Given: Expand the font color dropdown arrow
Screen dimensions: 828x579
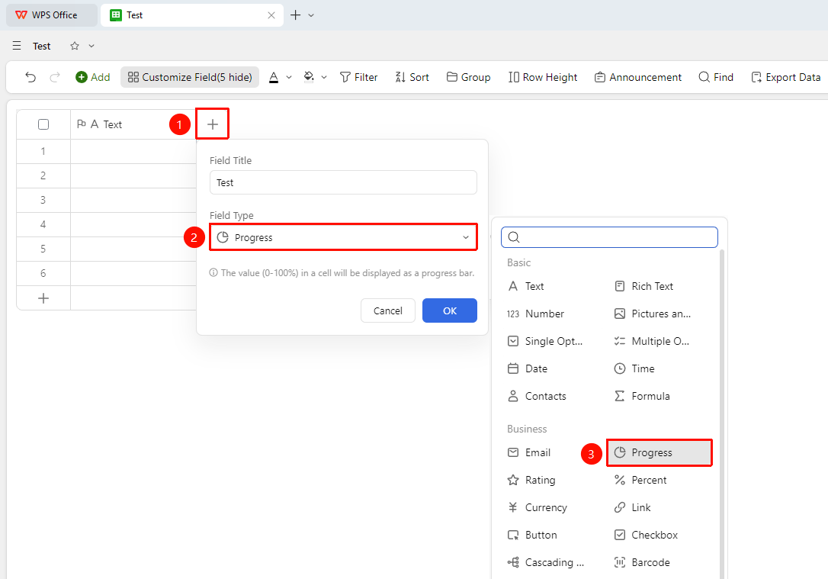Looking at the screenshot, I should click(289, 77).
